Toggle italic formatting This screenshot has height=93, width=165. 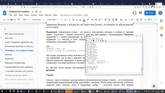coord(77,20)
